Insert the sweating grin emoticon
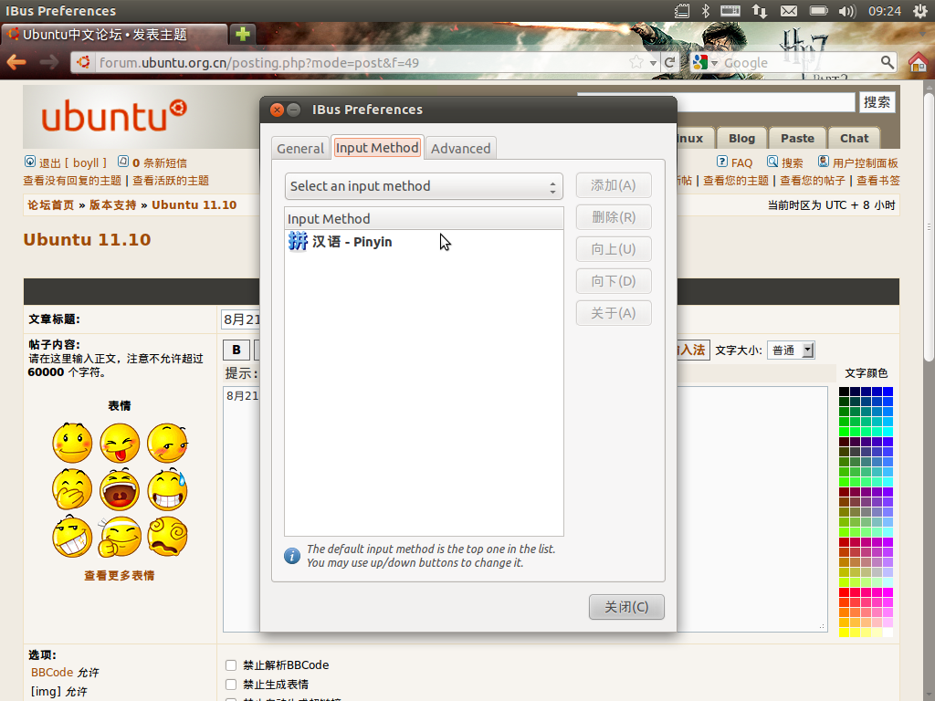 [x=168, y=490]
